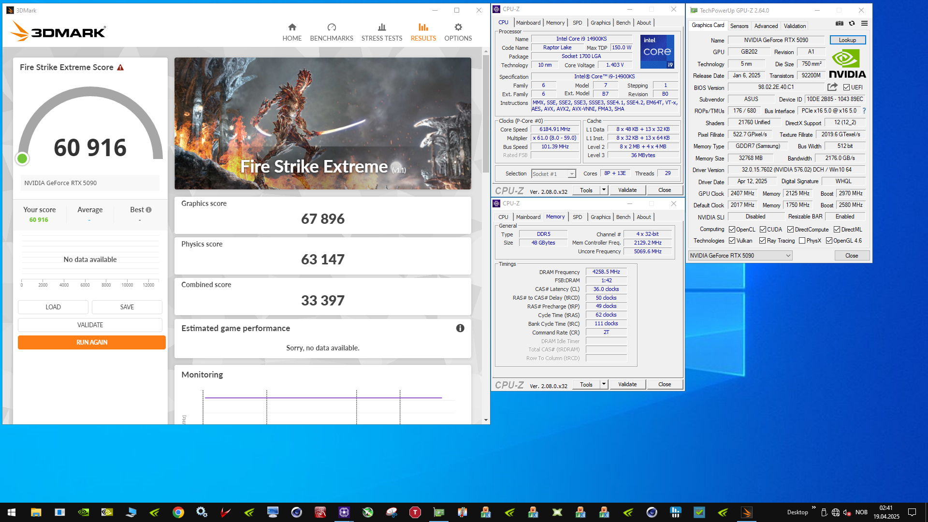The width and height of the screenshot is (928, 522).
Task: Toggle the OpenCL checkbox
Action: point(732,230)
